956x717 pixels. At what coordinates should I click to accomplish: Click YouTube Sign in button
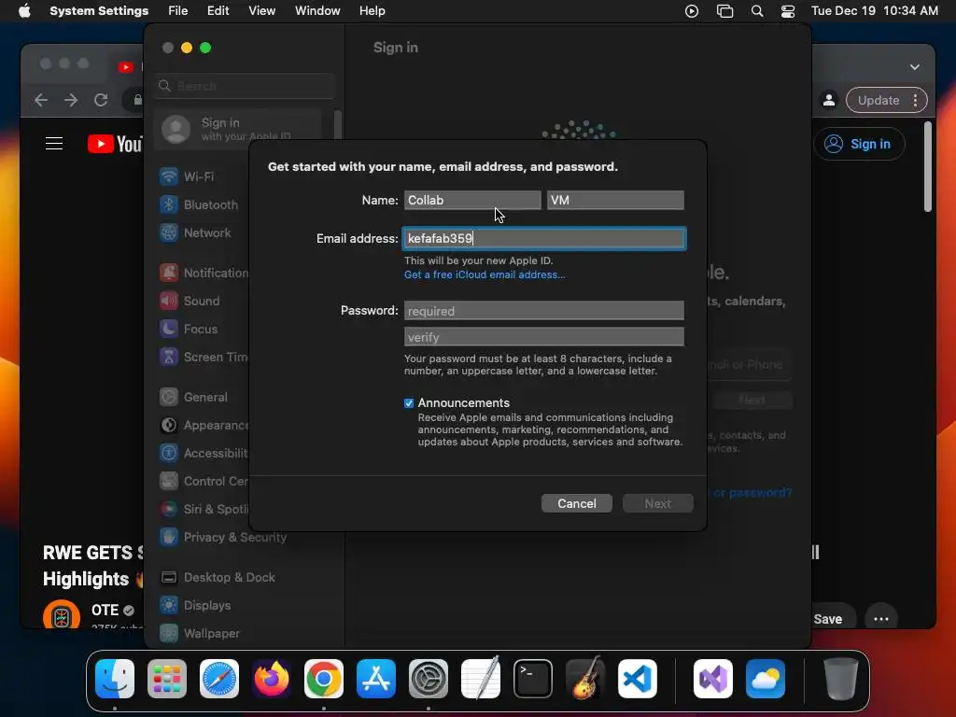859,144
